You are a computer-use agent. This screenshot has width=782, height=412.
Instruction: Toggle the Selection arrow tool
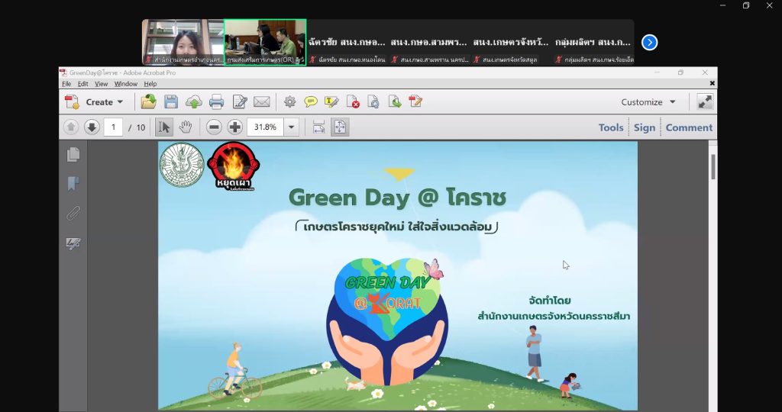tap(163, 127)
